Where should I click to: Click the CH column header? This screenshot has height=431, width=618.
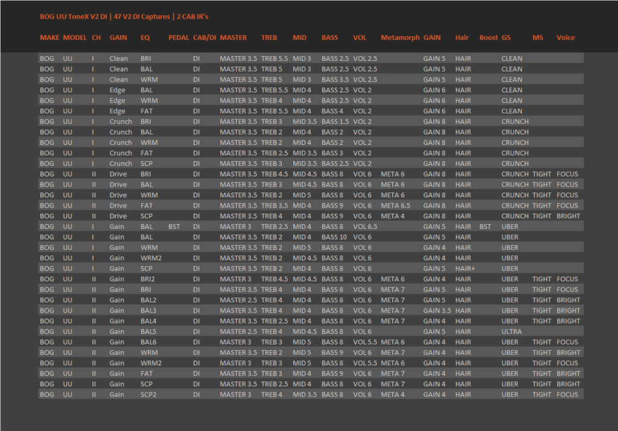coord(96,37)
